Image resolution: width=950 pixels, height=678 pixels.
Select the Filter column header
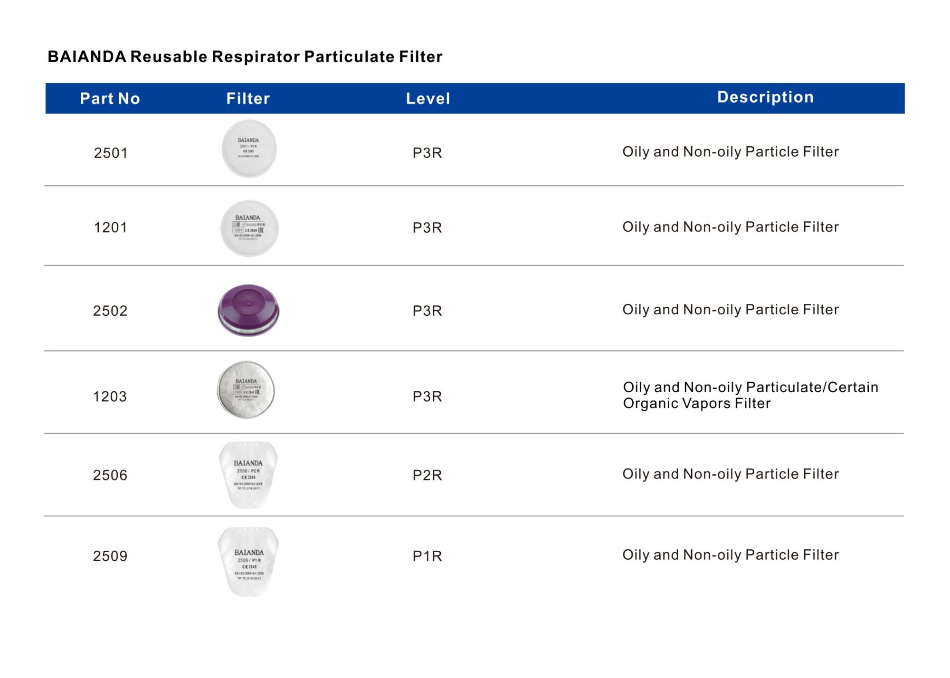pyautogui.click(x=248, y=98)
